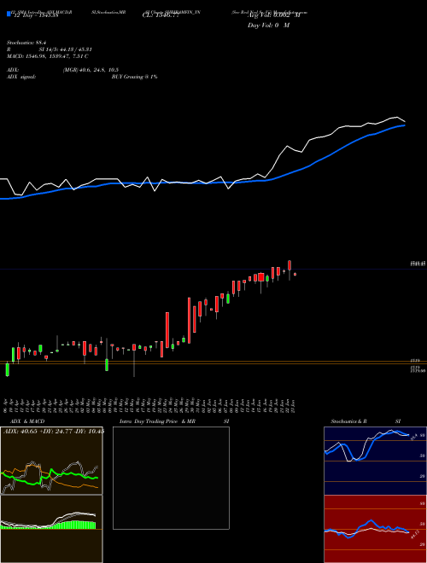Select the Day Vol 0 M readout
This screenshot has width=427, height=563.
(x=268, y=26)
